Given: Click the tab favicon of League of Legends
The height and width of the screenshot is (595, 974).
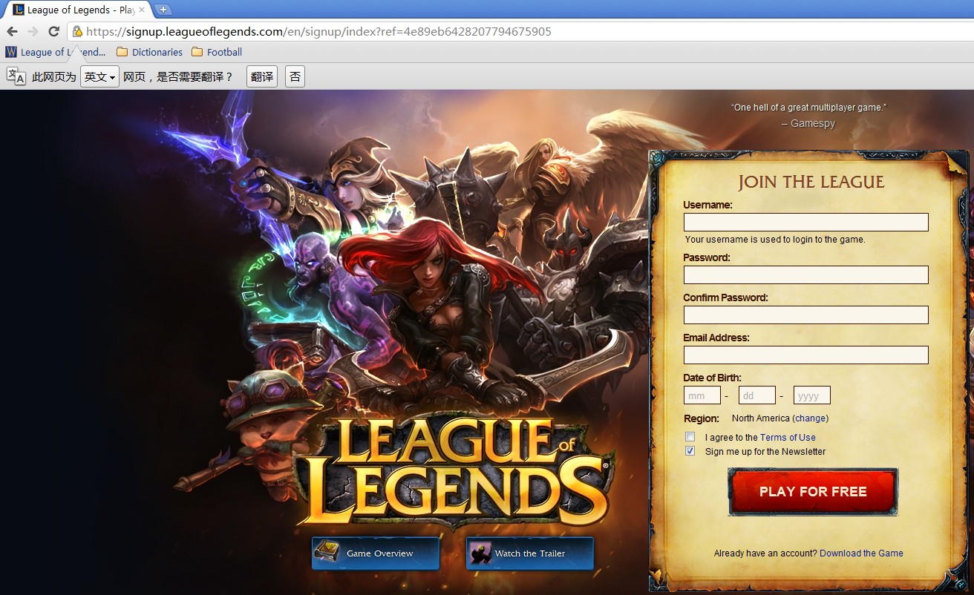Looking at the screenshot, I should (x=19, y=10).
